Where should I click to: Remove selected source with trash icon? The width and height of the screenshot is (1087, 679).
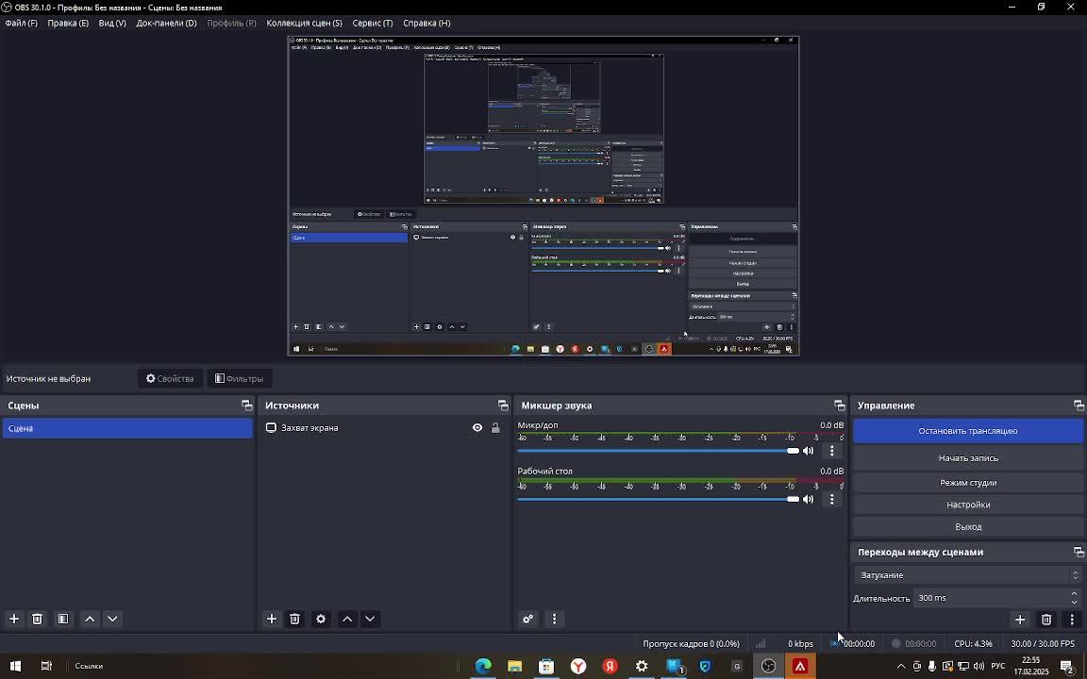(294, 619)
